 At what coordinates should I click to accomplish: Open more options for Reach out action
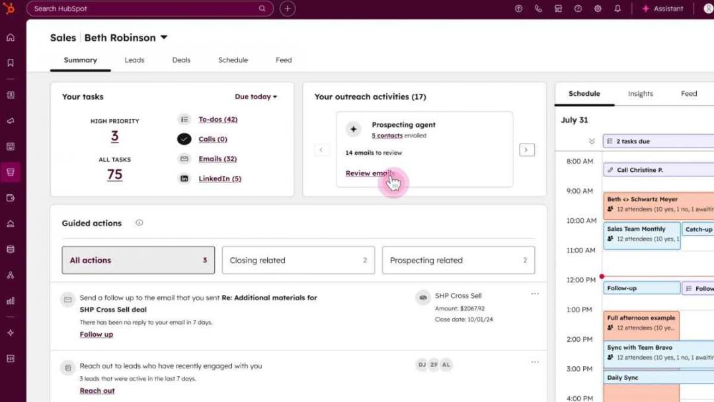(x=535, y=362)
